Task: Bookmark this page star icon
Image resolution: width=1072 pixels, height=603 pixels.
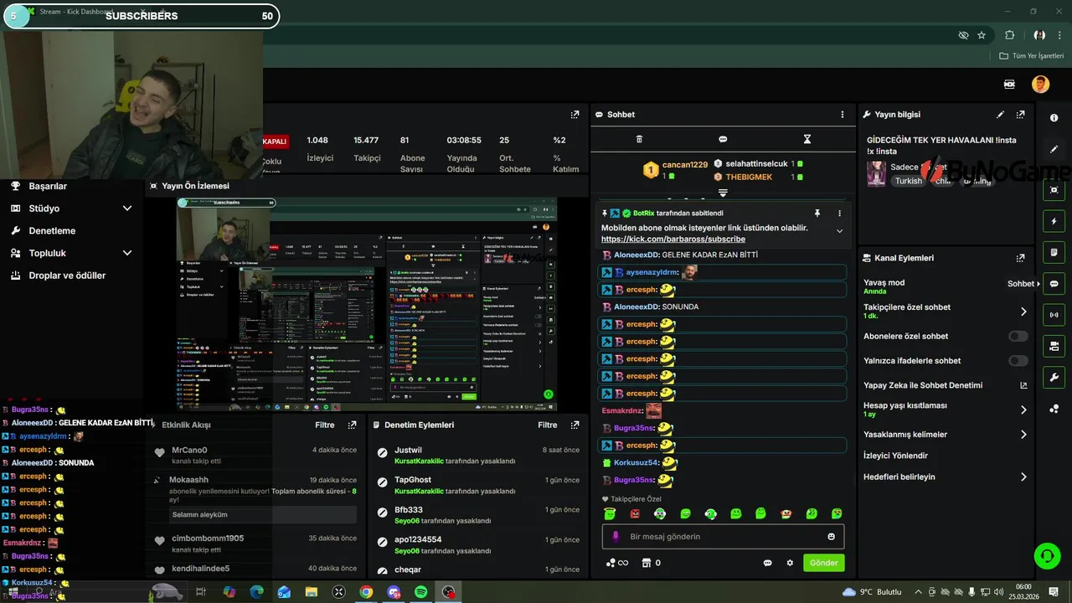Action: pos(982,35)
